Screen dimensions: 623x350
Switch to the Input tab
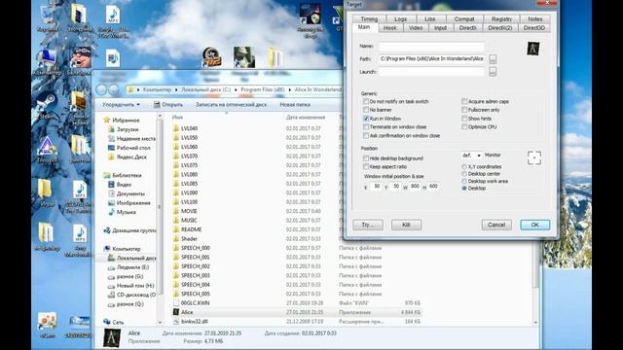click(440, 28)
